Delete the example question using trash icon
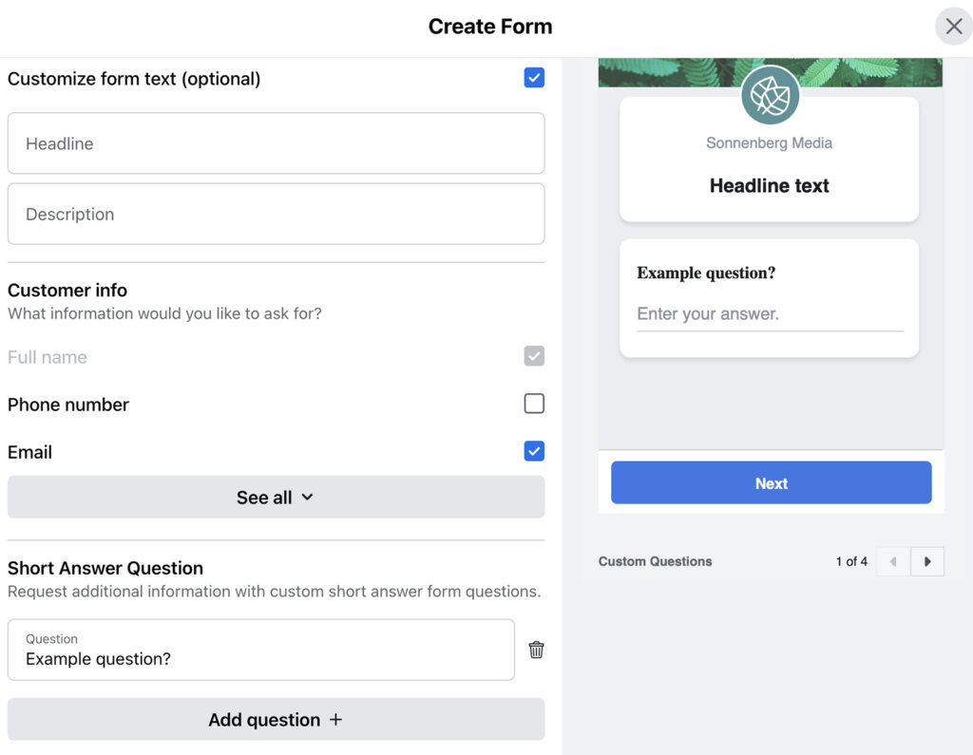Viewport: 973px width, 755px height. [x=536, y=650]
